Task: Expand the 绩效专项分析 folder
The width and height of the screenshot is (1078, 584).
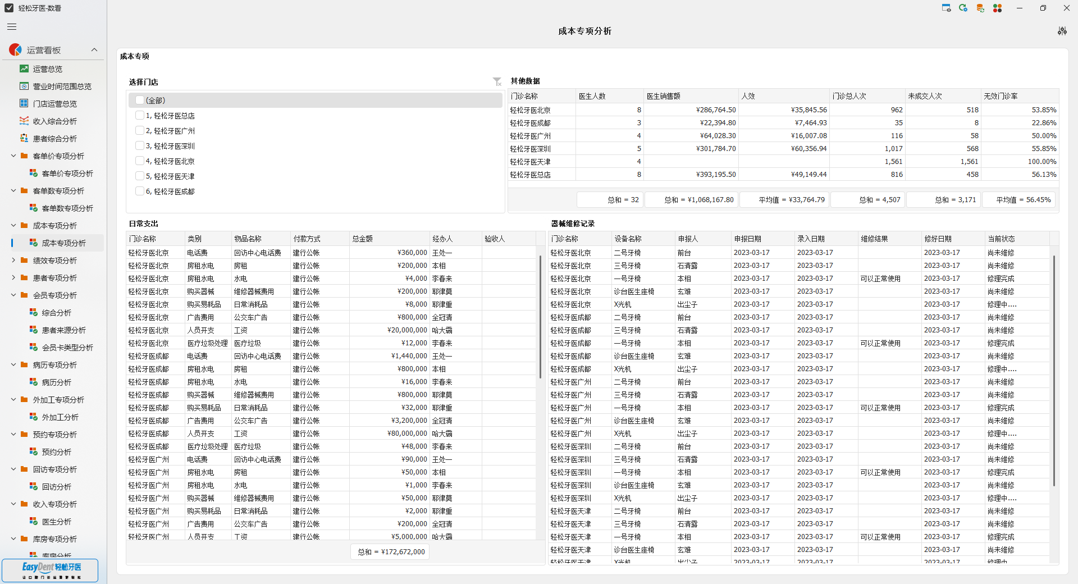Action: (13, 261)
